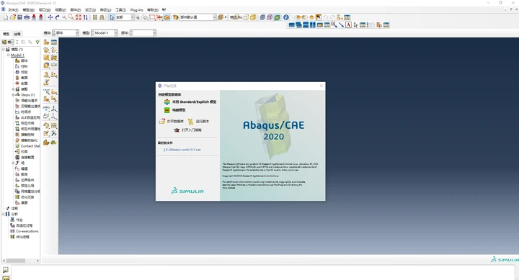Click the Create Datum Point toolbox icon

click(x=46, y=109)
